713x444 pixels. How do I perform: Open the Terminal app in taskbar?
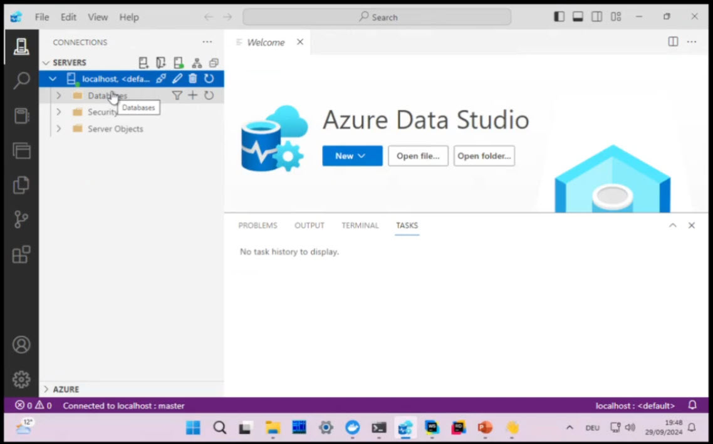point(379,427)
